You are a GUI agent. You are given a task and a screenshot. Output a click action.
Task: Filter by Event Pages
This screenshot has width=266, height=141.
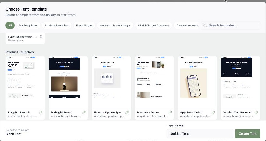84,25
